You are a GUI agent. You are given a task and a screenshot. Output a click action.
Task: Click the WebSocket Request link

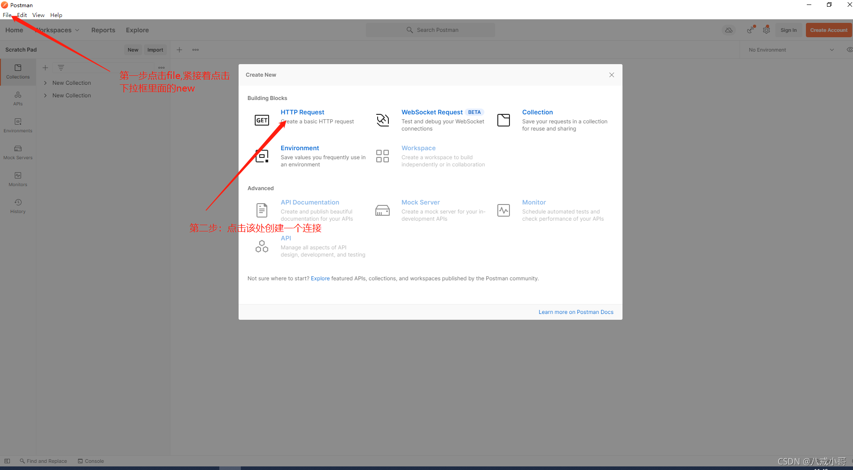pos(432,112)
